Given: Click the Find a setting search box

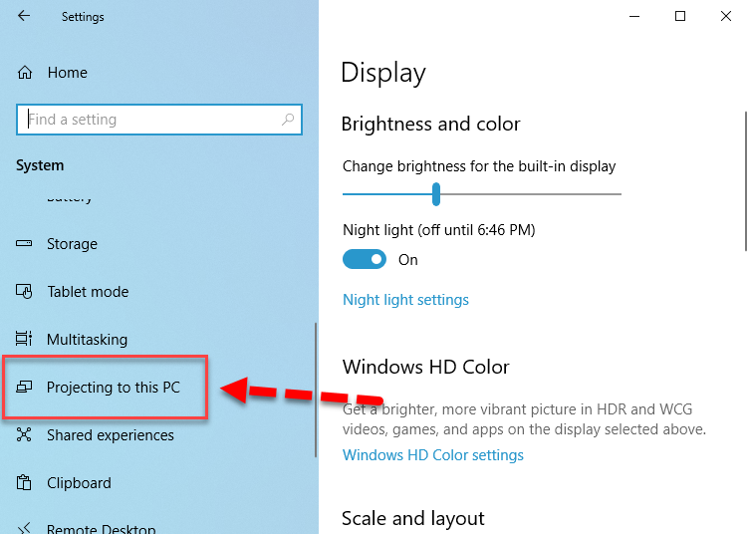Looking at the screenshot, I should pos(149,120).
